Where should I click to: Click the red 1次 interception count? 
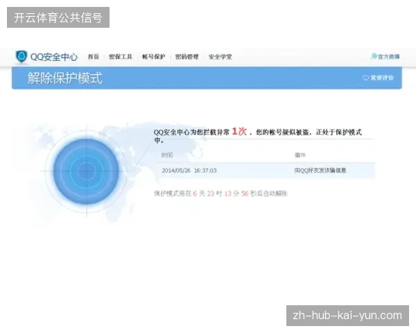click(x=239, y=131)
